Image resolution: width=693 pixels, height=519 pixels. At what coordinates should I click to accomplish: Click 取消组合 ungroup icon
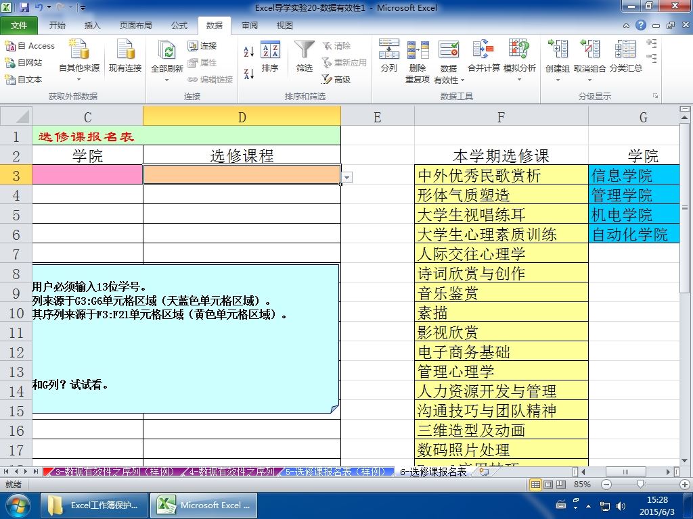(589, 49)
